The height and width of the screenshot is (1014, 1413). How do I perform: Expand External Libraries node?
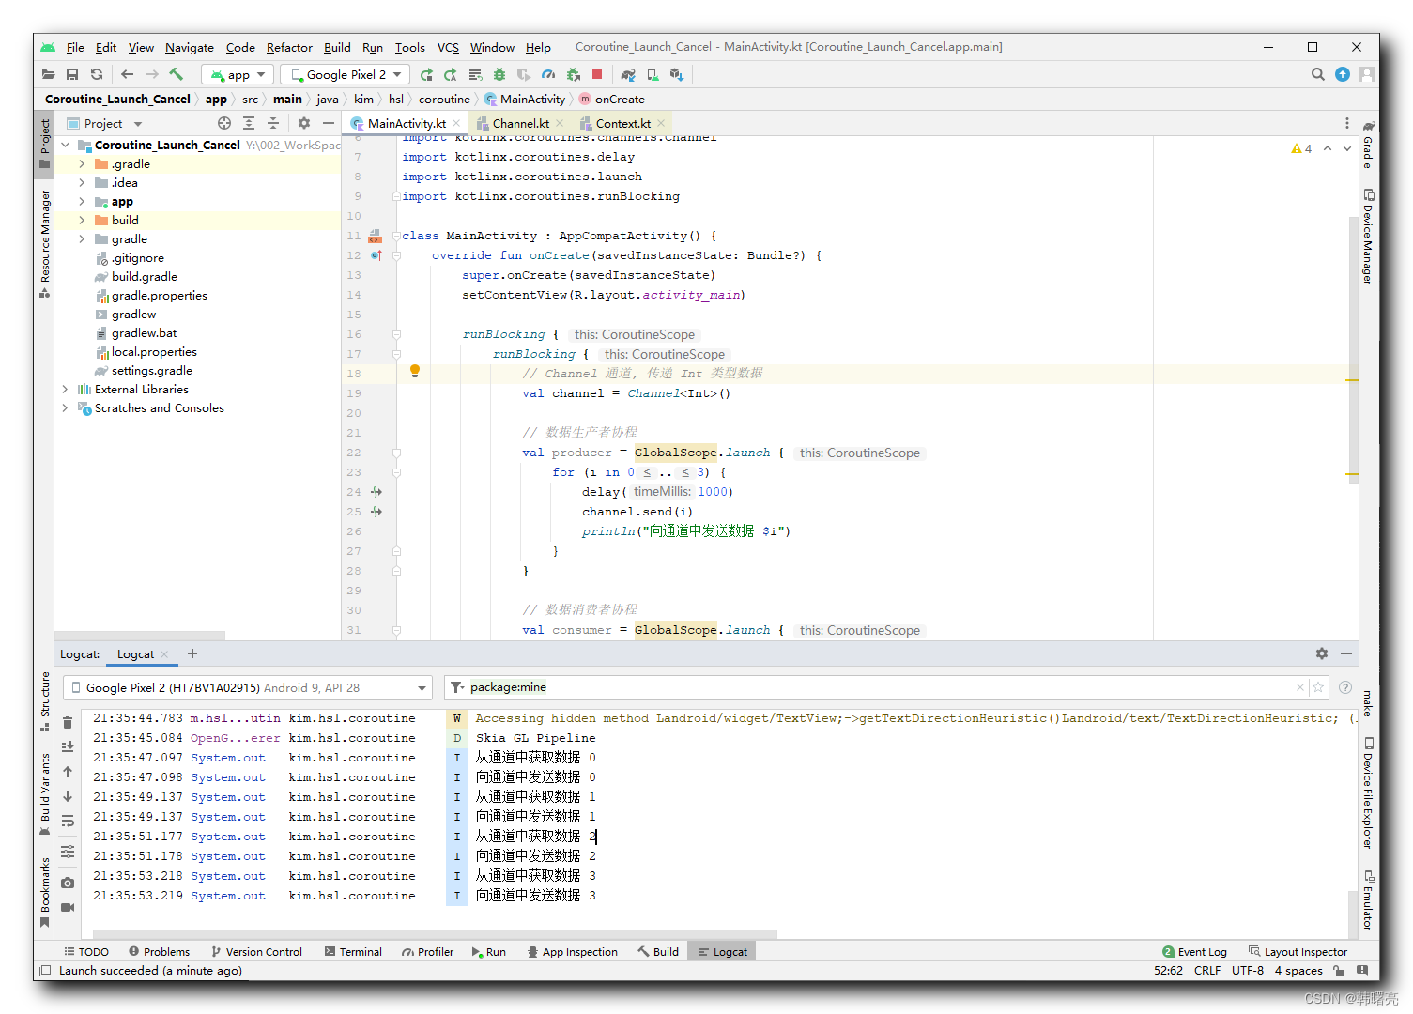coord(65,389)
